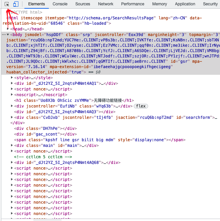
Task: Click the flex badge on wYq63b div
Action: [141, 106]
